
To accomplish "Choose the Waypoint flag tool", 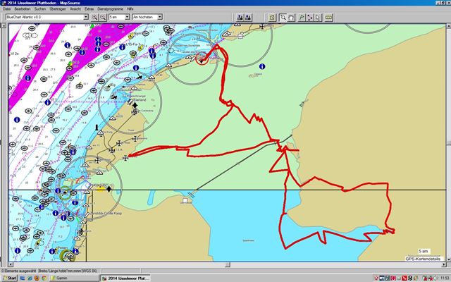I will (x=302, y=18).
